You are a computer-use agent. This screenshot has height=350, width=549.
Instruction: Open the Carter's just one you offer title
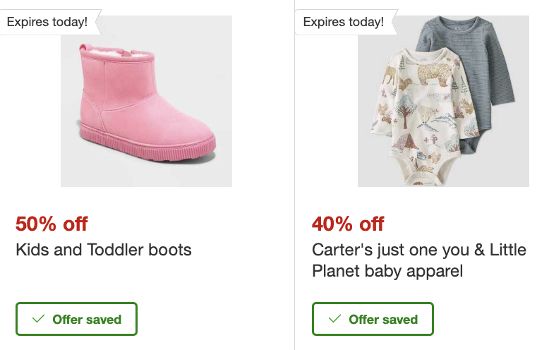[x=419, y=251]
